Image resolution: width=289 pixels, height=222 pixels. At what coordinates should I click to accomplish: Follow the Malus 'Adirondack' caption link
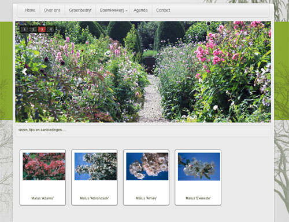click(94, 198)
